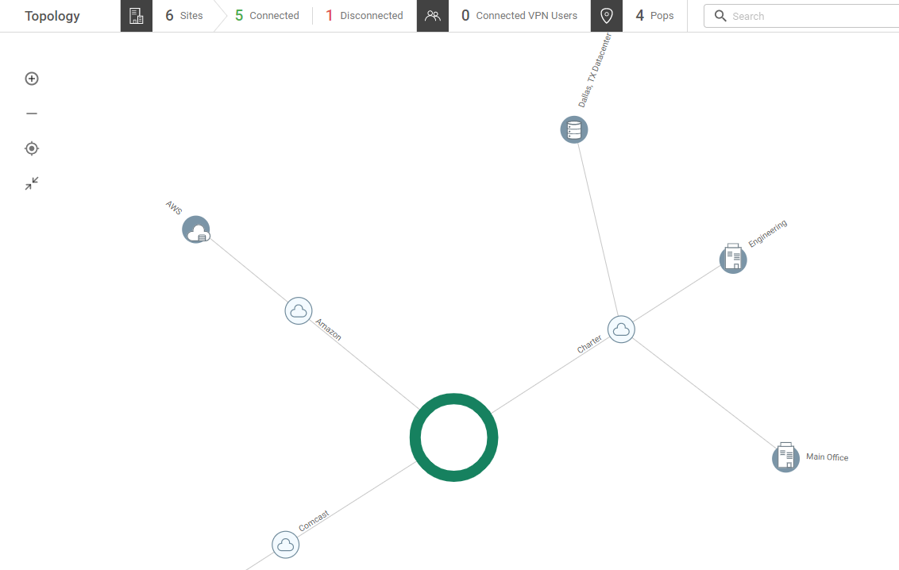Click inside the Search field
The image size is (899, 570).
pyautogui.click(x=794, y=15)
